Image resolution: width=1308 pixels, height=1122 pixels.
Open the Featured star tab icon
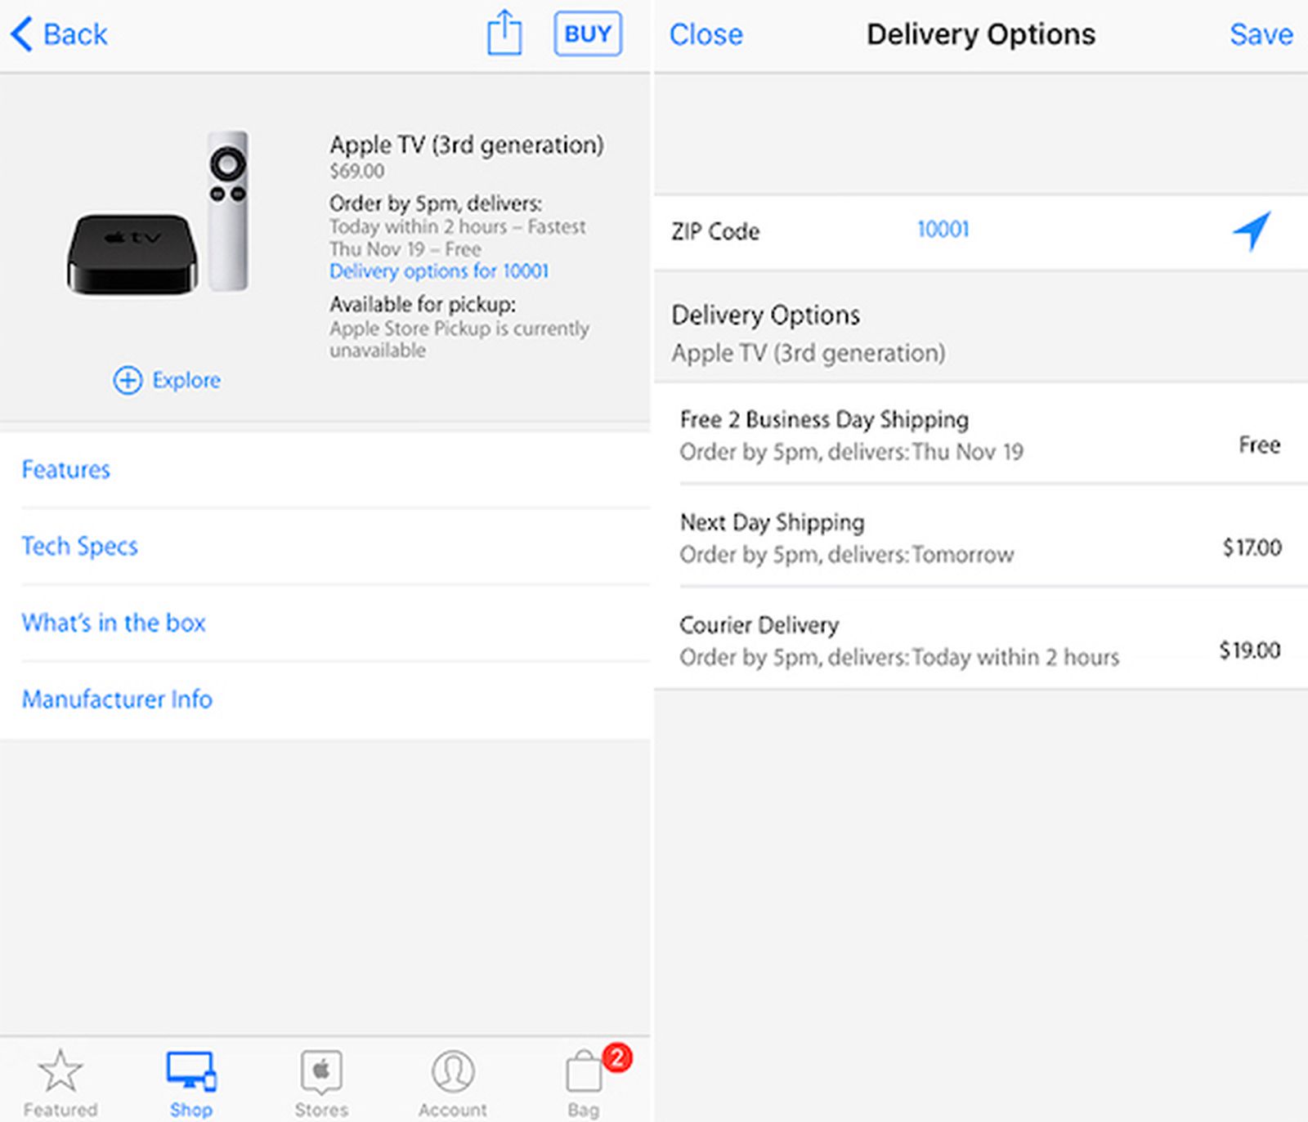[60, 1071]
